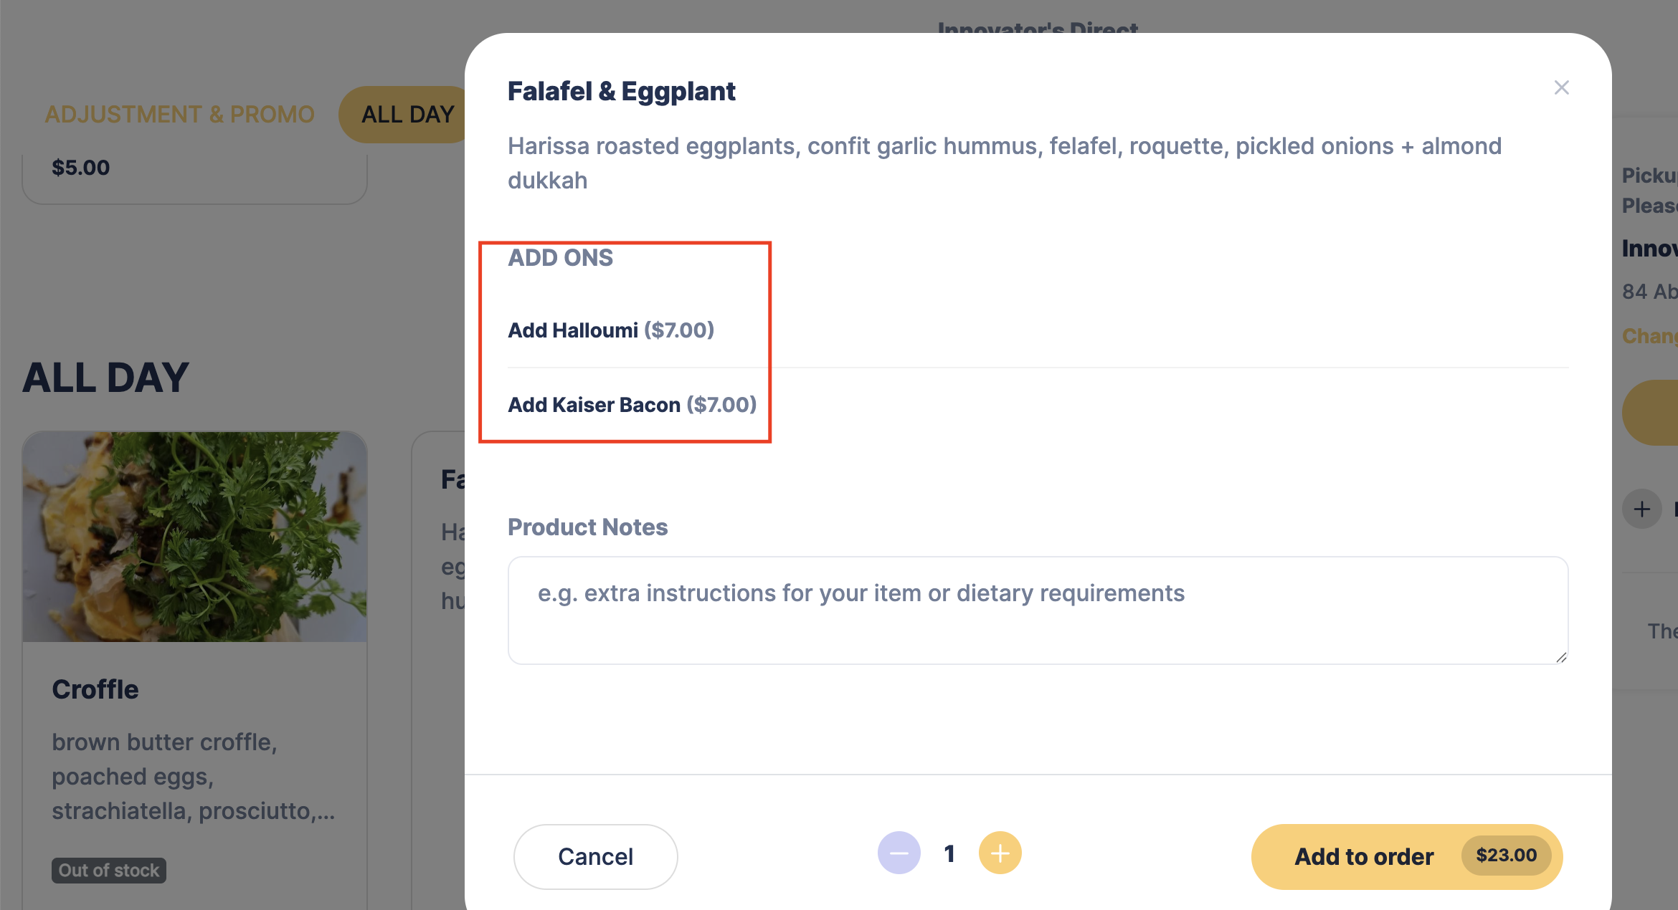Close the Falafel & Eggplant dialog
1678x910 pixels.
[1561, 87]
